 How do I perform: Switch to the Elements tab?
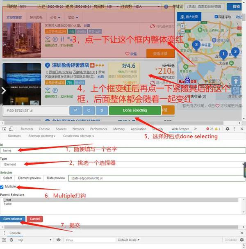coord(27,129)
